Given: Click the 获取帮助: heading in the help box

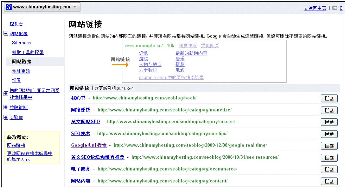Looking at the screenshot, I should 18,138.
